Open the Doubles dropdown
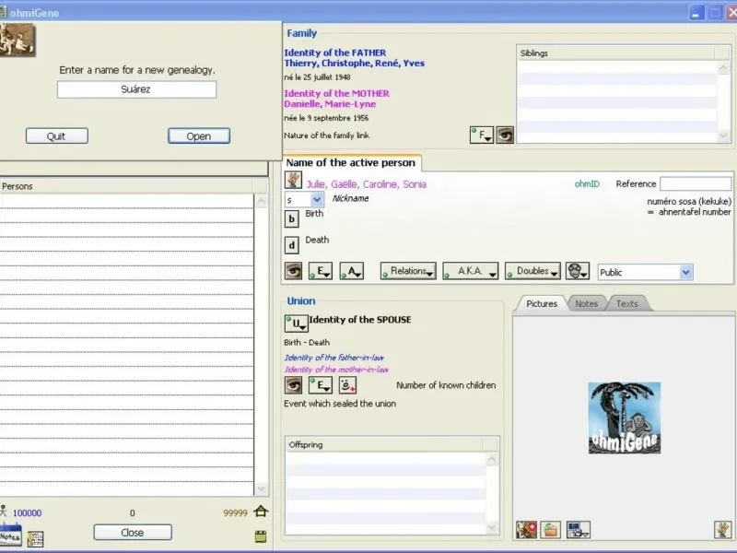The image size is (737, 553). 532,271
